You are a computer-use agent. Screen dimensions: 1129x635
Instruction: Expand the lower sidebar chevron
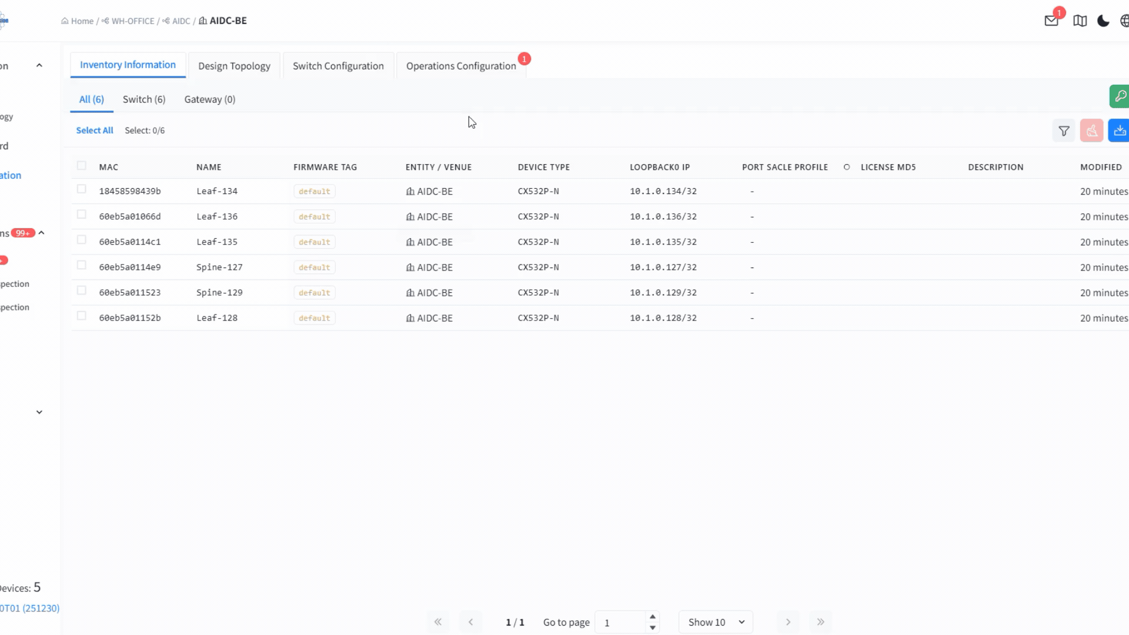(x=39, y=412)
